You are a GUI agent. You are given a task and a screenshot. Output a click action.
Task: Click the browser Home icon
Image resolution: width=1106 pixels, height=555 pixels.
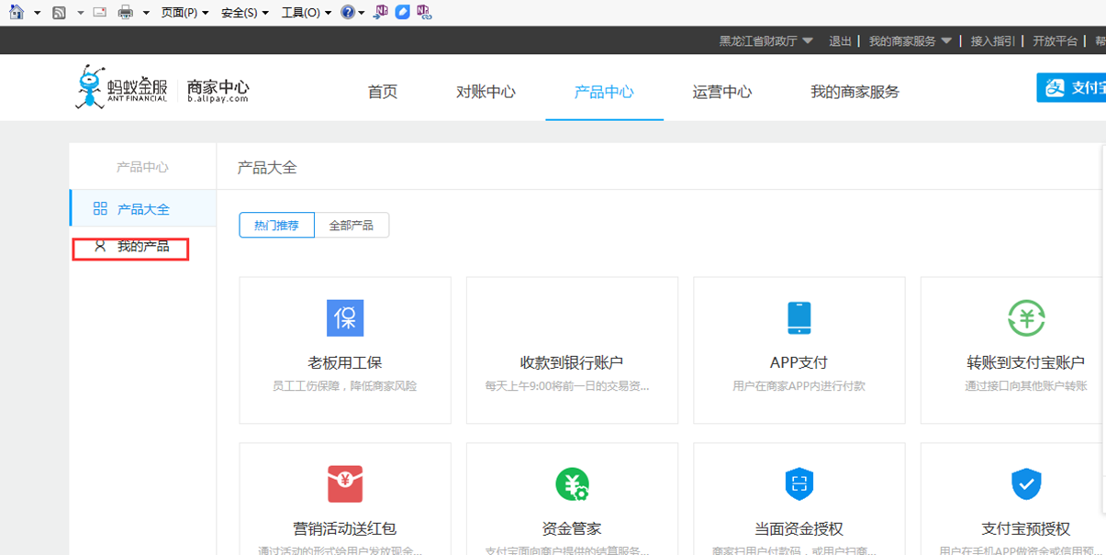pos(16,12)
